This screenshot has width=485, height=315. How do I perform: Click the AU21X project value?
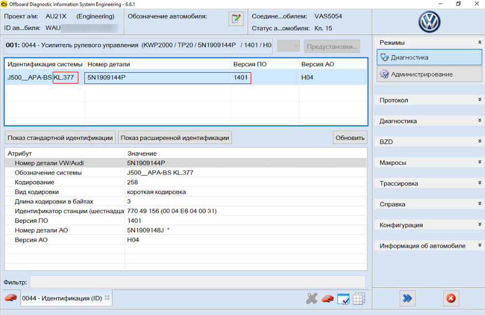(56, 16)
